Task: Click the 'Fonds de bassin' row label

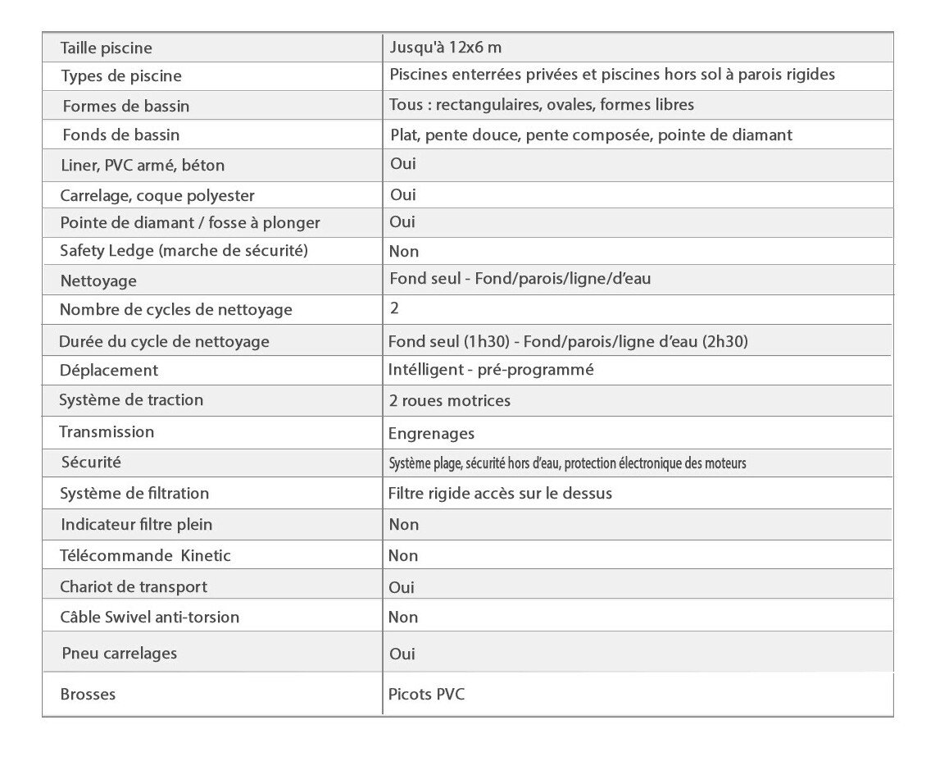Action: 120,134
